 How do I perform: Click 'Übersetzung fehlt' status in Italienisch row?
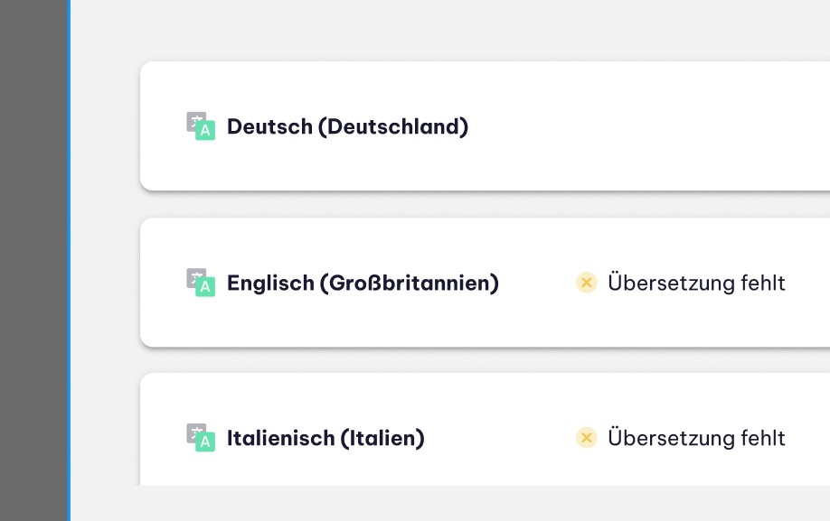pyautogui.click(x=696, y=438)
